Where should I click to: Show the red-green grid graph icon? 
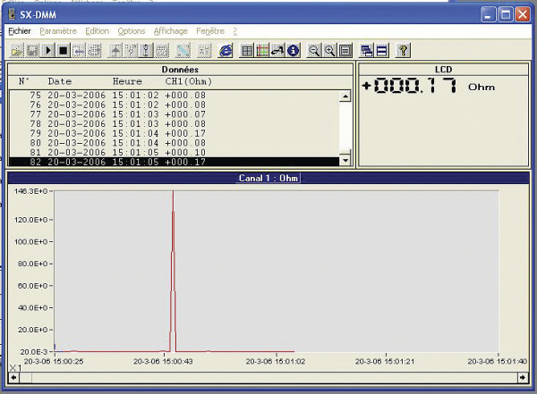[x=262, y=51]
